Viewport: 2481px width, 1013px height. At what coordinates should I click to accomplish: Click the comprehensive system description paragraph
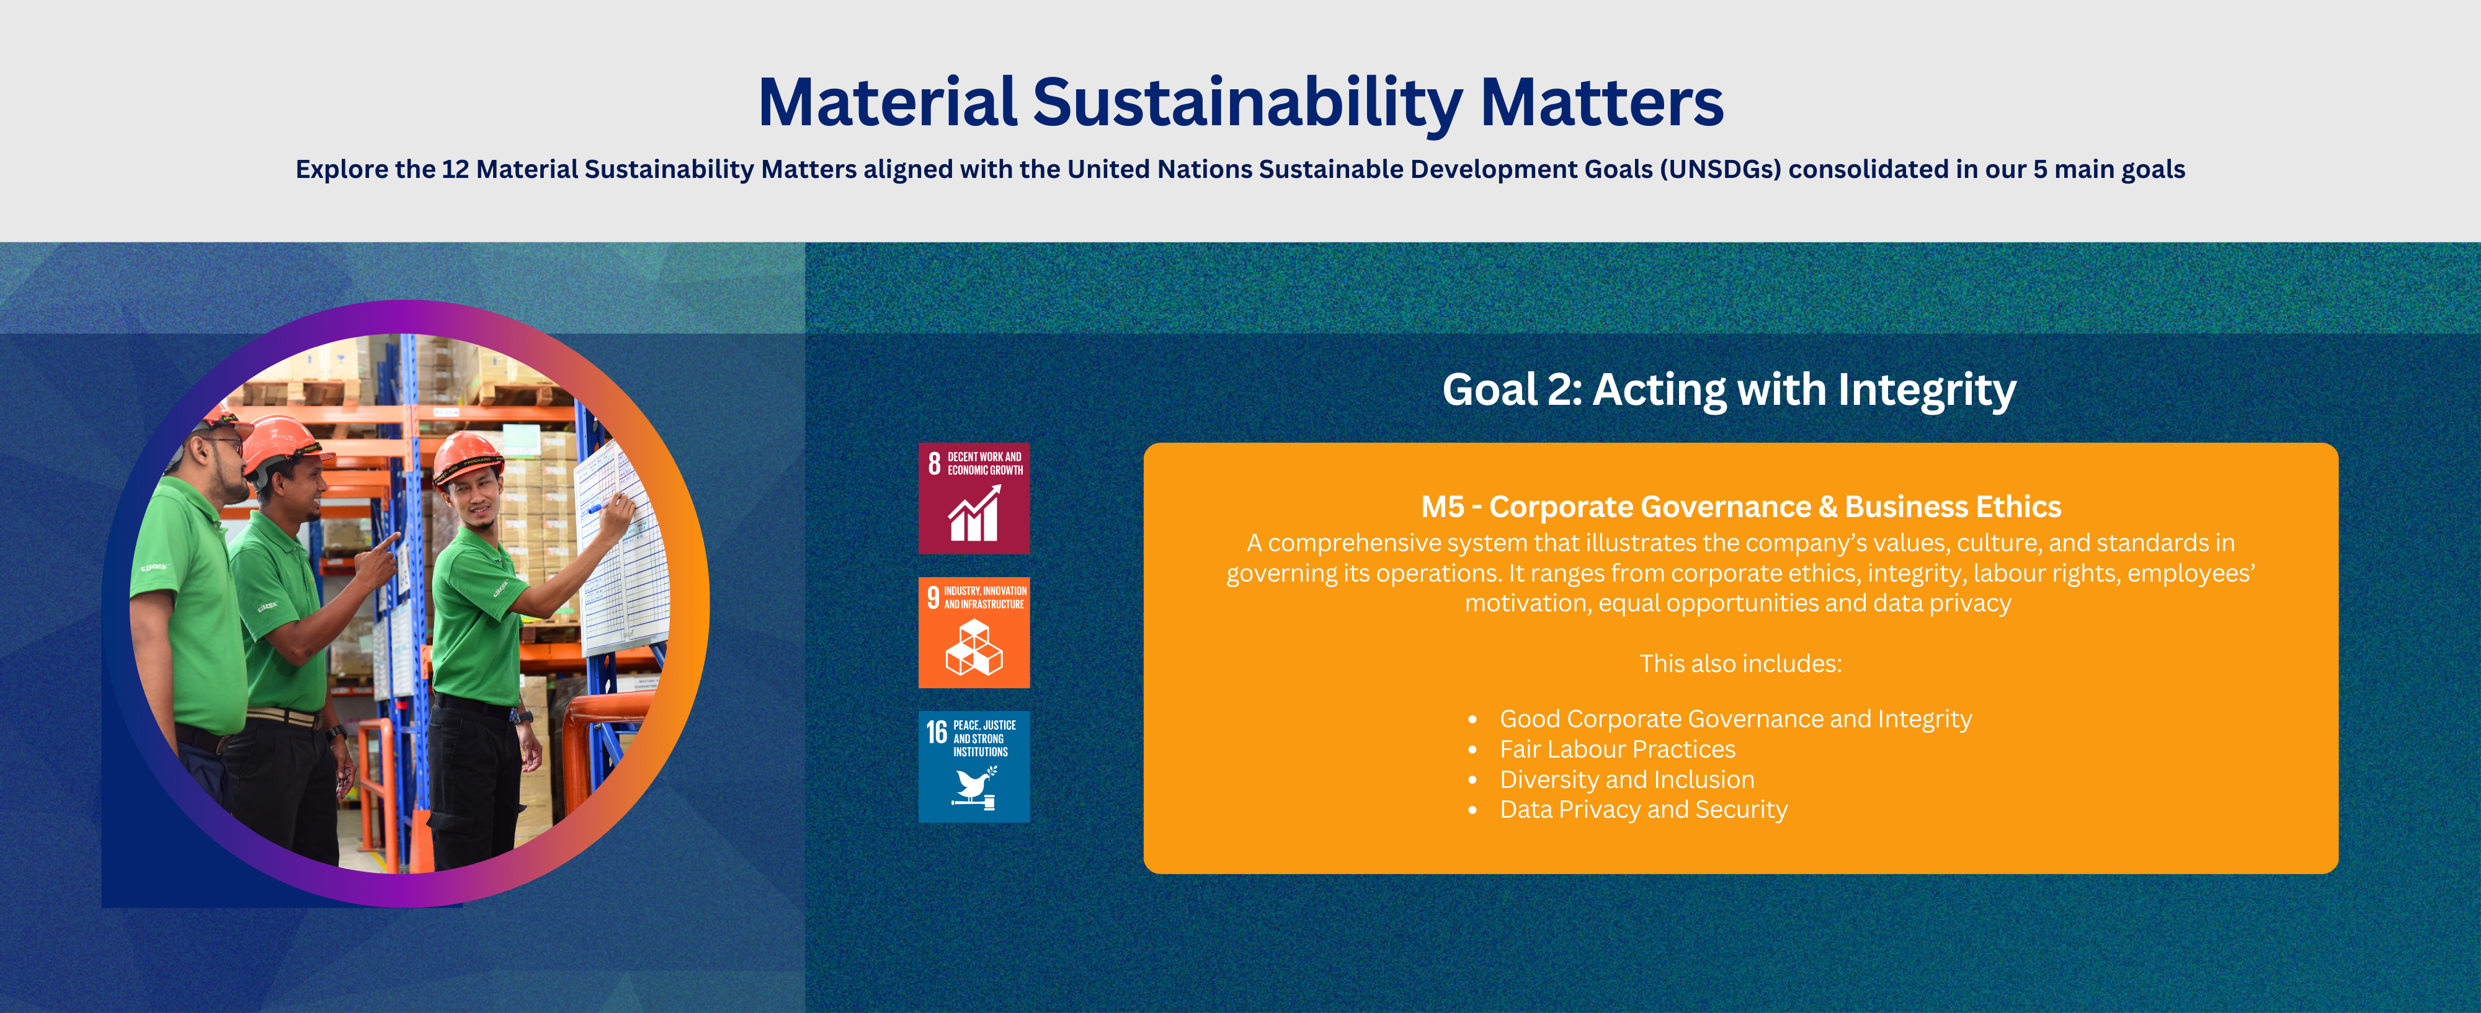[x=1739, y=573]
